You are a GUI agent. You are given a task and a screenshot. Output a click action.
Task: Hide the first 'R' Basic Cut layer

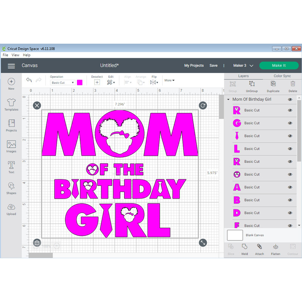(290, 110)
